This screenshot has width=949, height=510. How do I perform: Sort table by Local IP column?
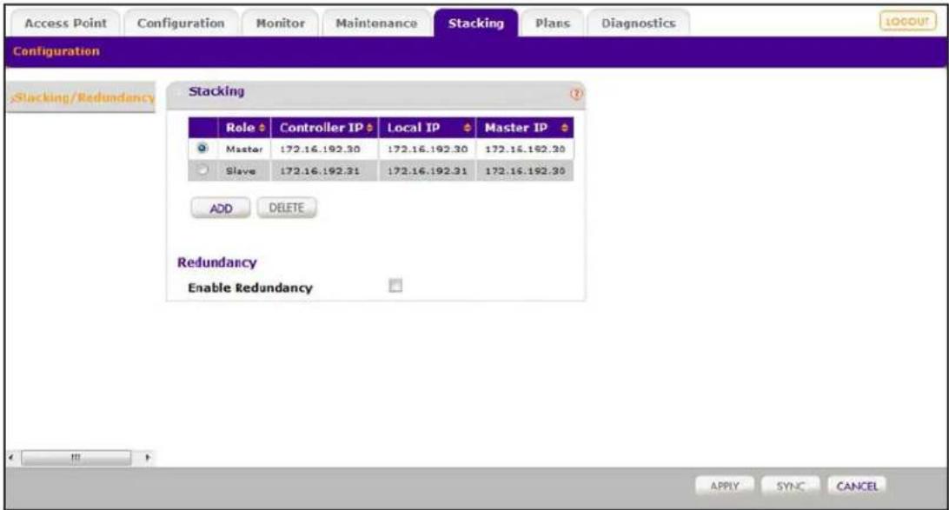(428, 128)
